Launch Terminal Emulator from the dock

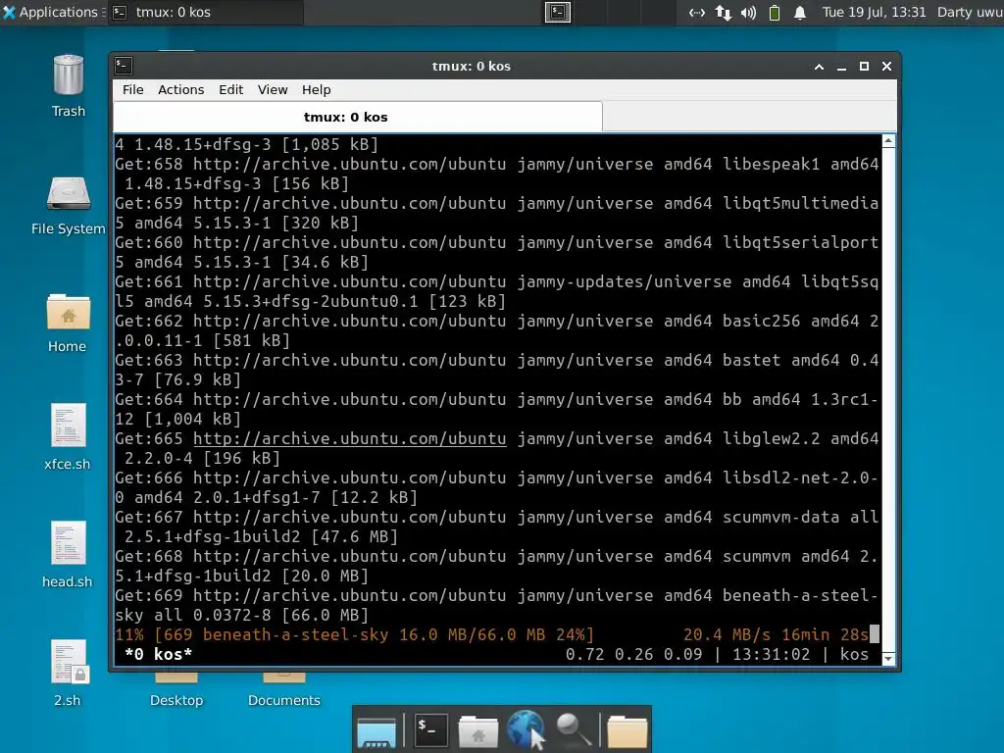pyautogui.click(x=431, y=729)
